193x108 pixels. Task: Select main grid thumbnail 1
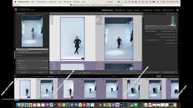[x=72, y=38]
